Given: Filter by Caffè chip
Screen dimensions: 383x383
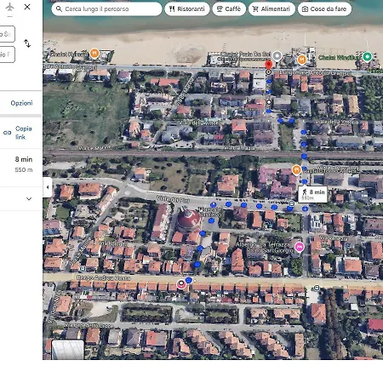Looking at the screenshot, I should [x=229, y=9].
